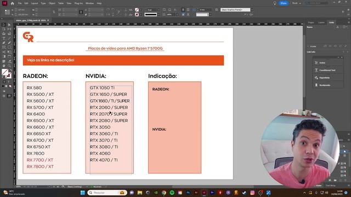351x197 pixels.
Task: Click the fill swatch in control panel
Action: click(x=137, y=10)
